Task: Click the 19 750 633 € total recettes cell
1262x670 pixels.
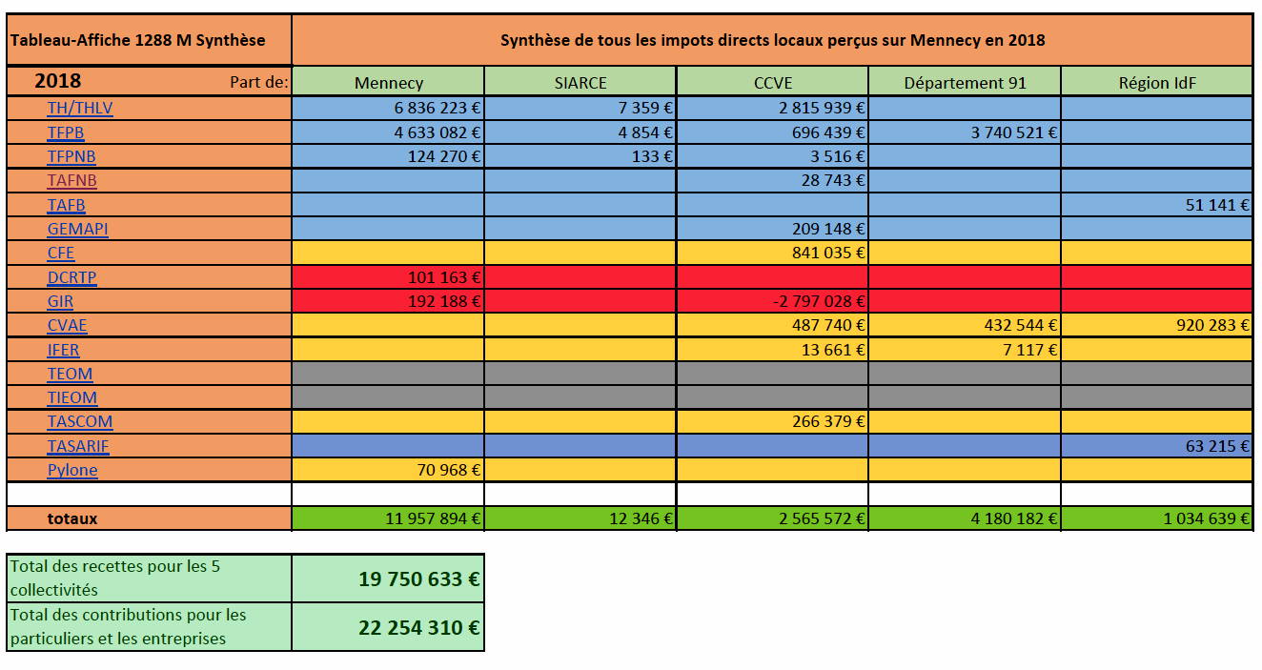Action: 388,579
